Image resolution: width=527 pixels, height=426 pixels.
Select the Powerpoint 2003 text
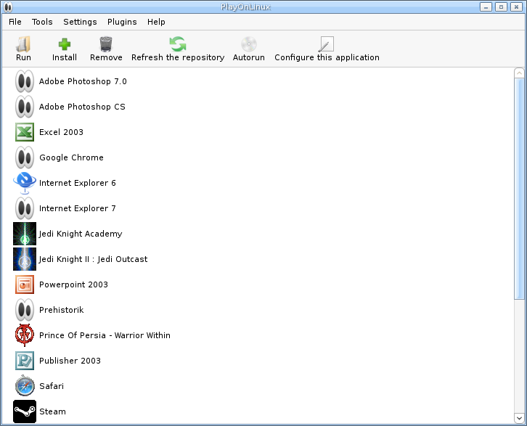(x=73, y=284)
